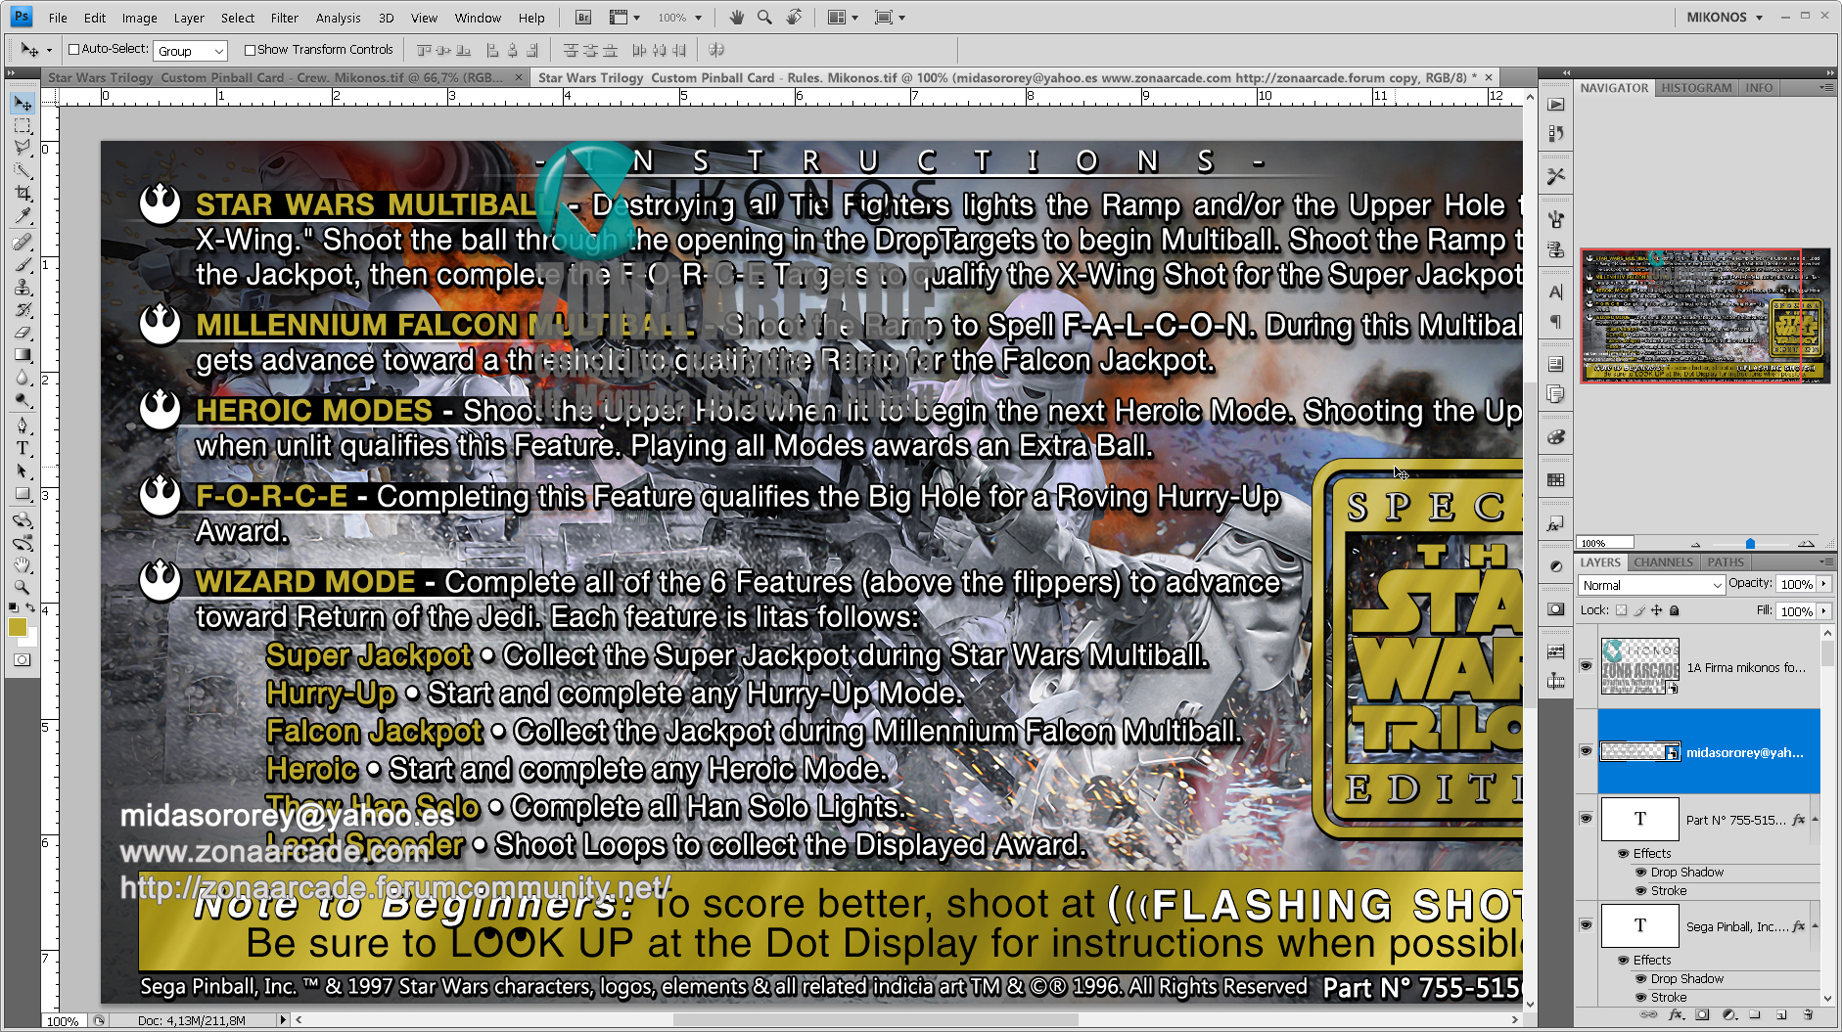Select the Move tool in the toolbox
Viewport: 1842px width, 1032px height.
23,103
